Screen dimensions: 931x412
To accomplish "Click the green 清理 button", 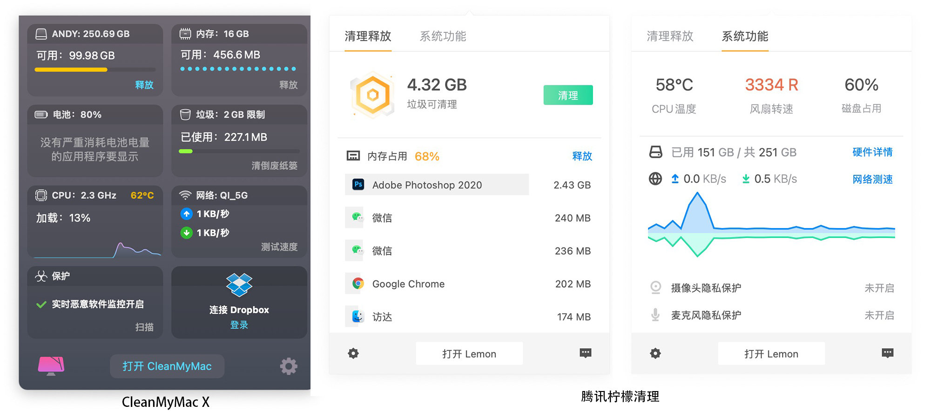I will point(568,95).
